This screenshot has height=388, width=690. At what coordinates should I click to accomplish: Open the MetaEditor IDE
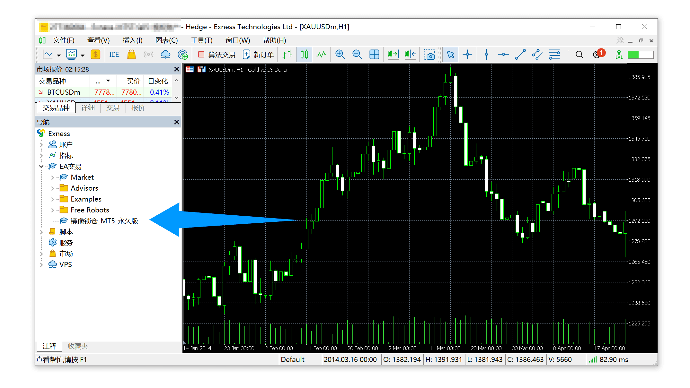click(x=114, y=55)
